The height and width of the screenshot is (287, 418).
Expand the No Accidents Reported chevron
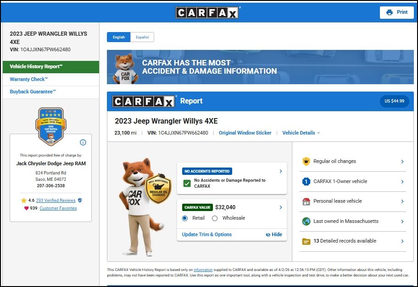(x=281, y=171)
